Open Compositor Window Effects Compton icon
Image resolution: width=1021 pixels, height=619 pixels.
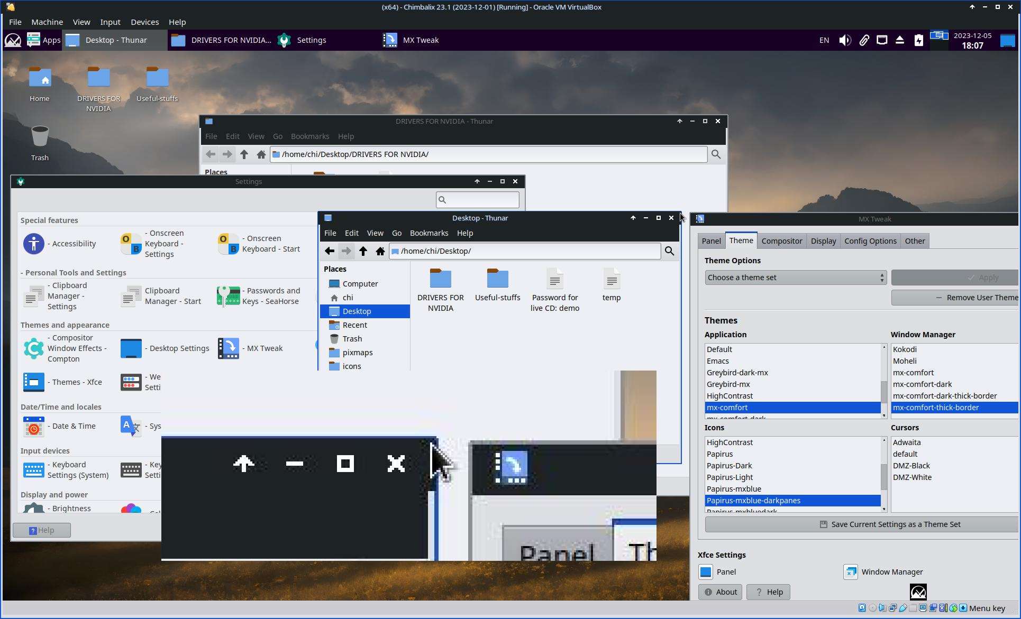point(34,348)
